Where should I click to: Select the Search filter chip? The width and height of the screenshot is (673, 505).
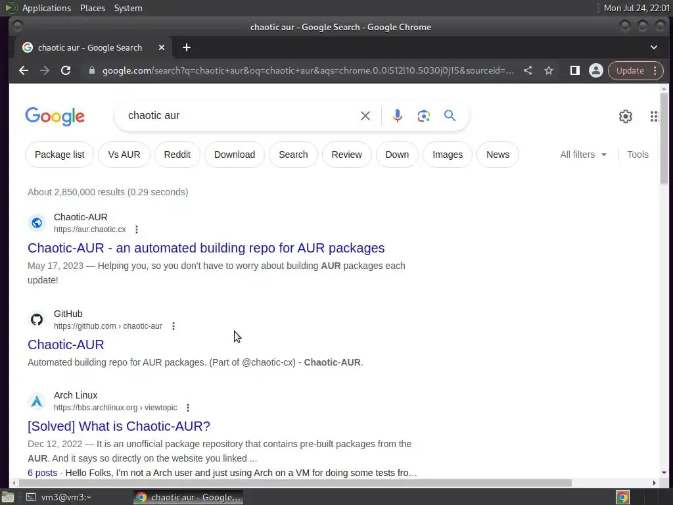[x=293, y=155]
